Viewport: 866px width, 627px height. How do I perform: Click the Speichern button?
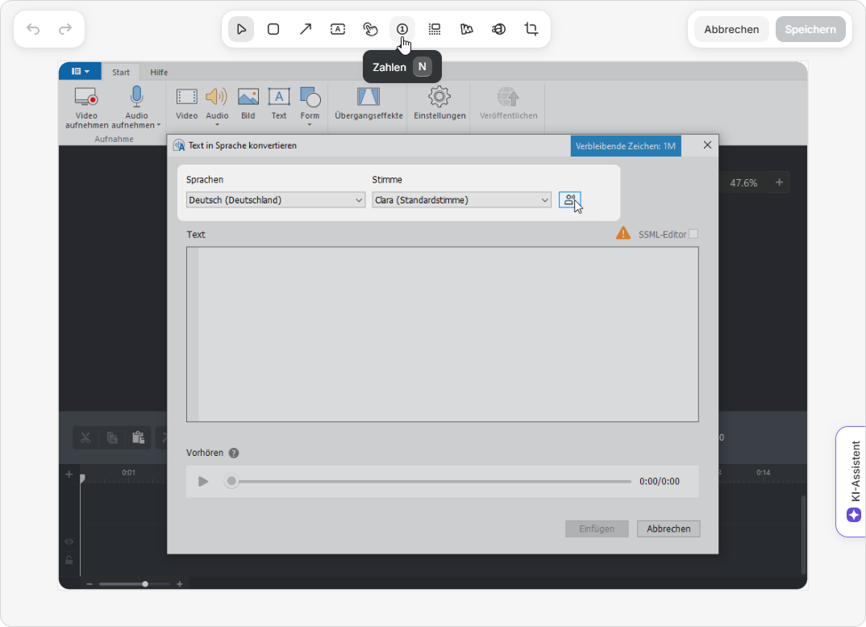pos(810,29)
